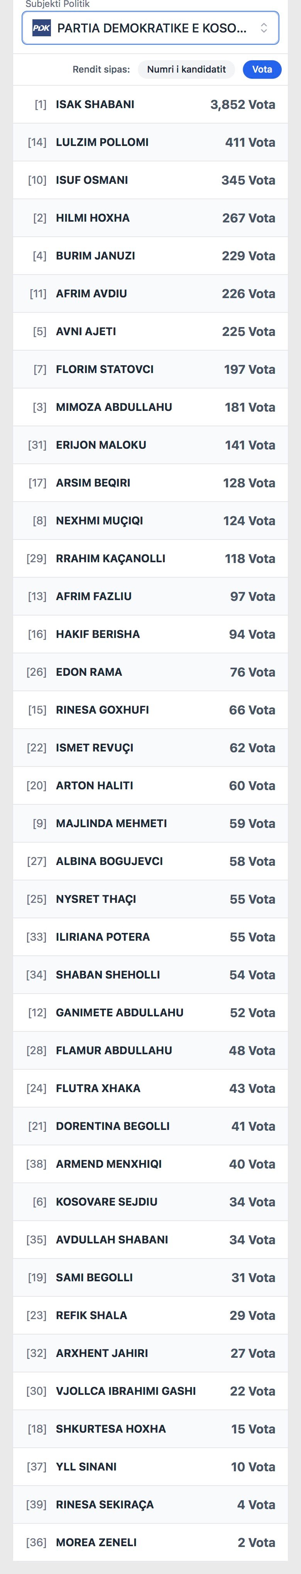Screen dimensions: 301x1574
Task: Click the PDK party logo icon
Action: pos(42,28)
